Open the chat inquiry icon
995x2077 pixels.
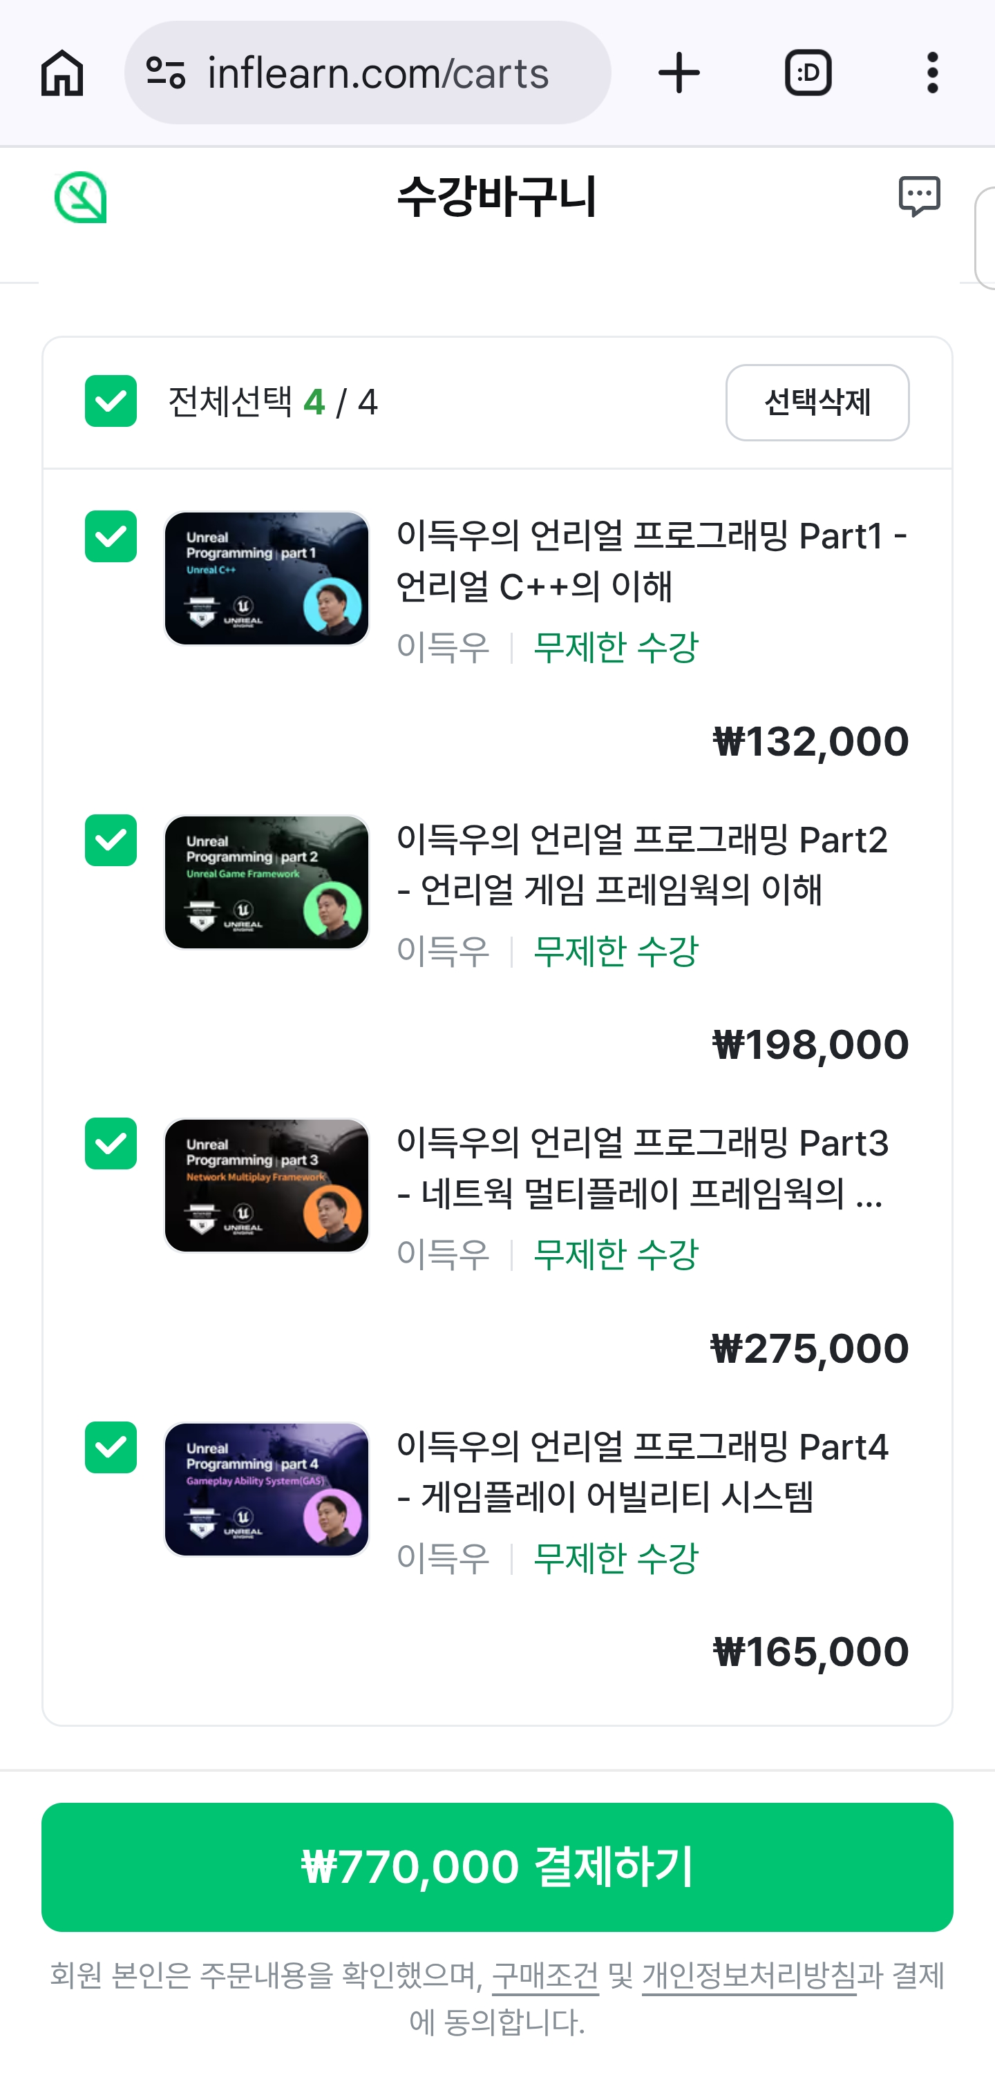(919, 197)
